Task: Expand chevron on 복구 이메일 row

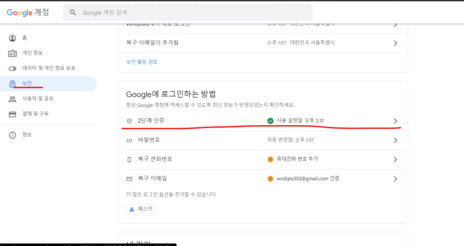Action: 395,179
